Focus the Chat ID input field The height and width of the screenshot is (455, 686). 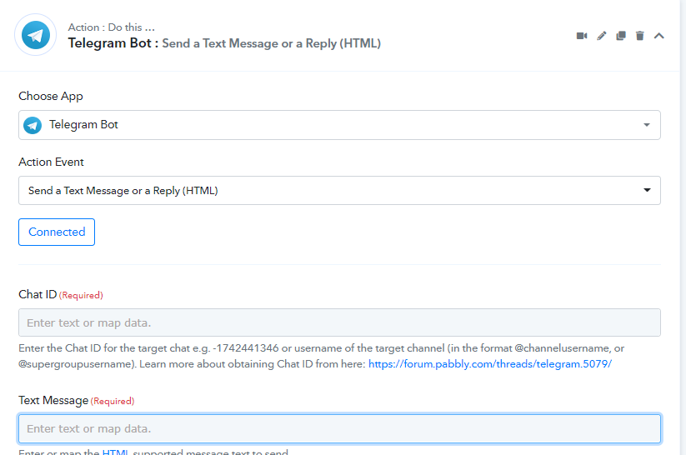(339, 322)
